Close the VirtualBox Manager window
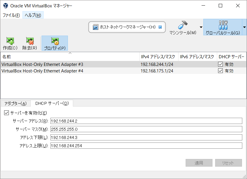The width and height of the screenshot is (247, 179). 238,6
